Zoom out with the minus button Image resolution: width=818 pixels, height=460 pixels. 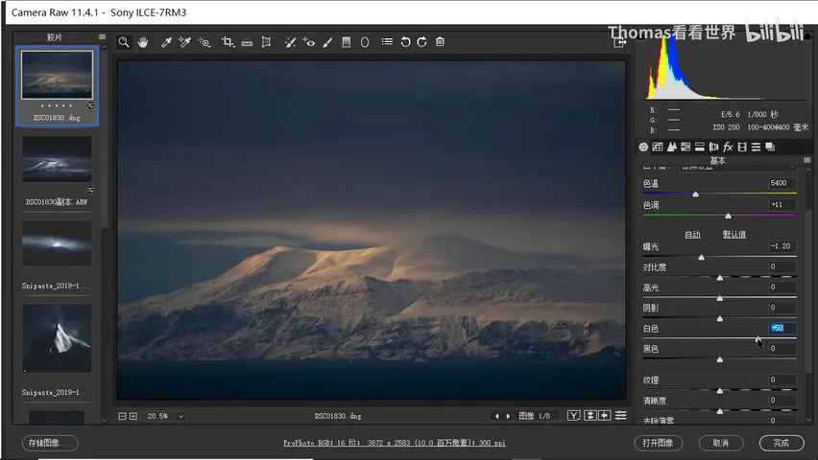click(x=122, y=416)
